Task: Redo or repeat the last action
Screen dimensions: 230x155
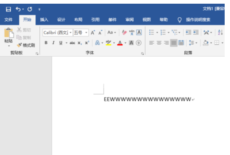Action: (30, 9)
